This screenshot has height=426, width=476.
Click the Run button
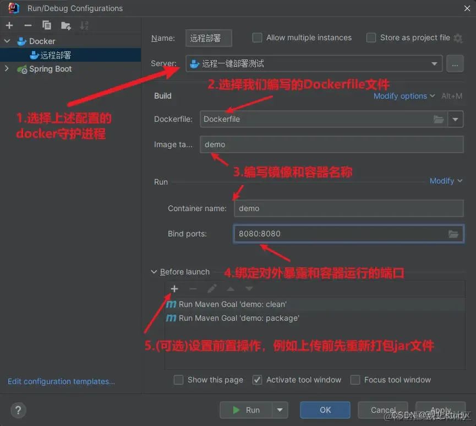pos(246,410)
